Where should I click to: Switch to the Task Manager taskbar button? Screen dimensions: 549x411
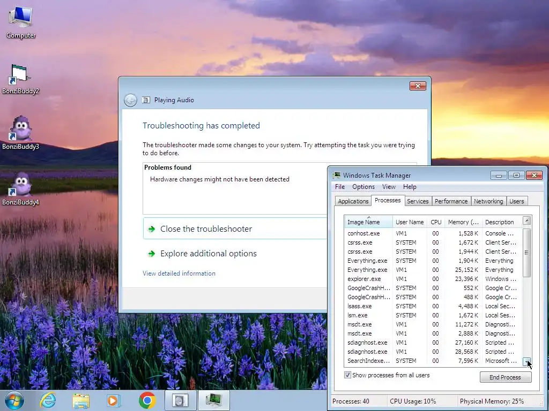tap(214, 400)
